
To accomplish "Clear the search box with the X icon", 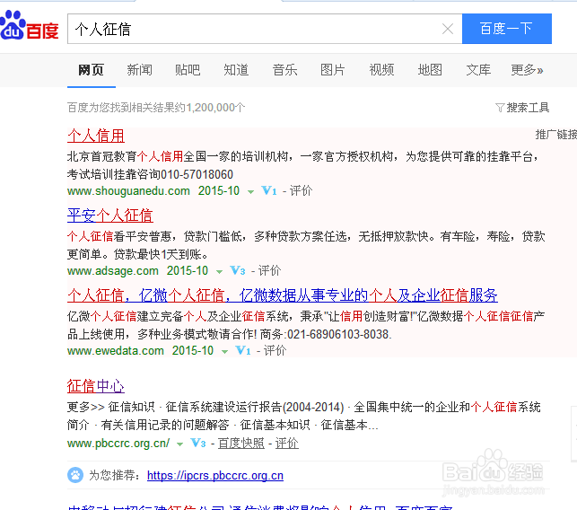I will tap(448, 29).
